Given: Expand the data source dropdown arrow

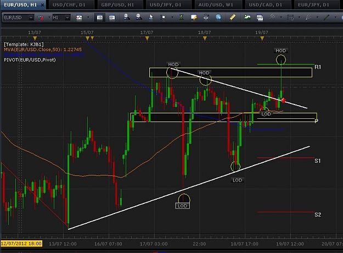Looking at the screenshot, I should click(x=49, y=18).
